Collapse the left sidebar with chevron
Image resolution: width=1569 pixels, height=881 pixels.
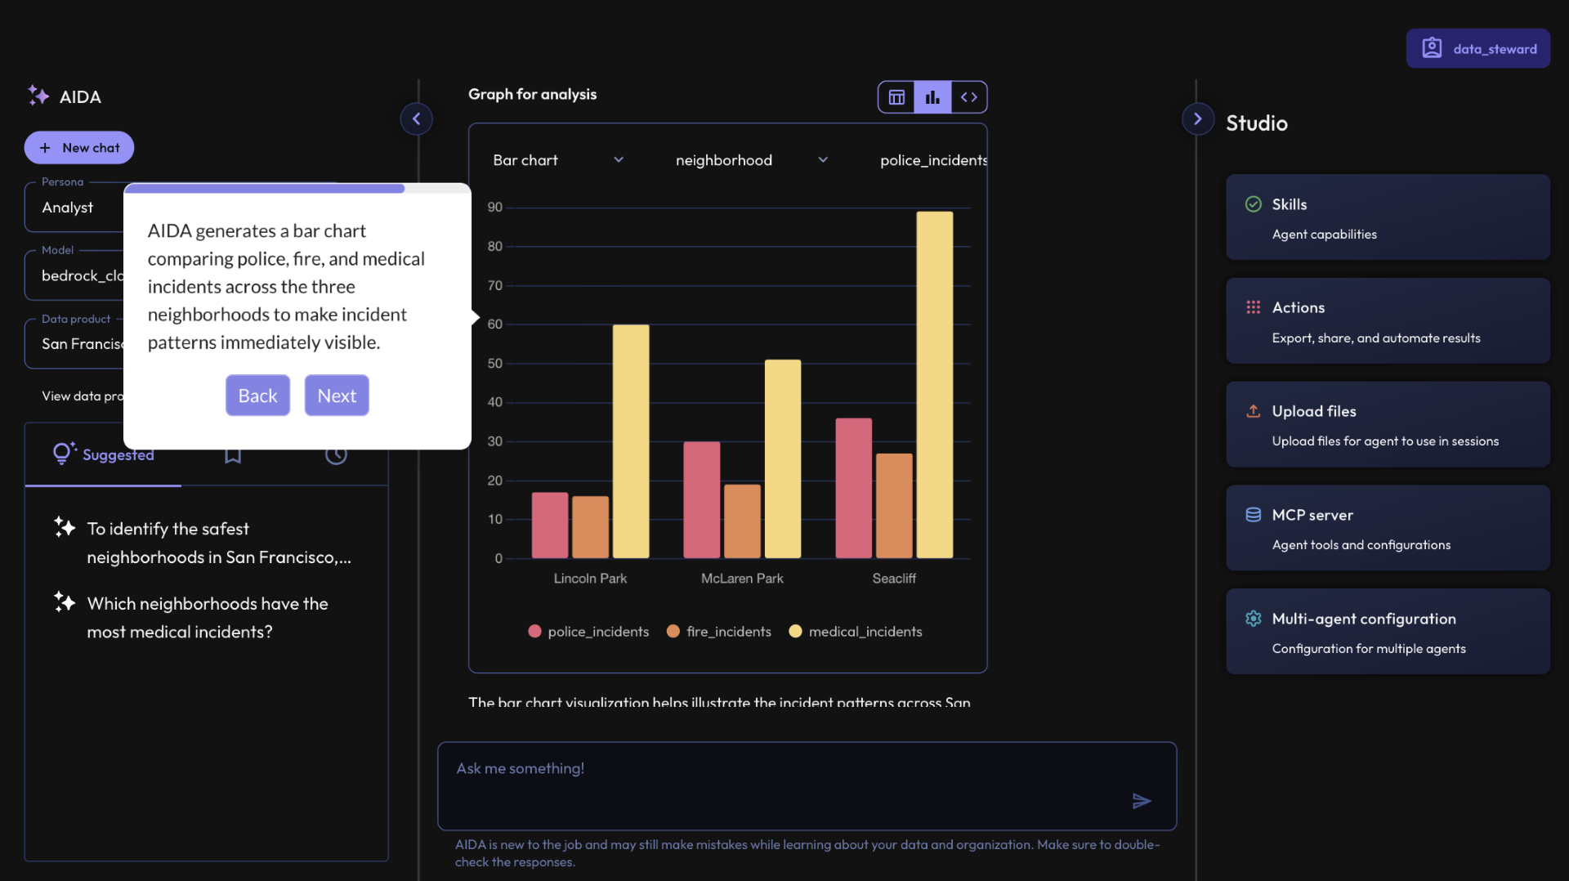pos(416,119)
